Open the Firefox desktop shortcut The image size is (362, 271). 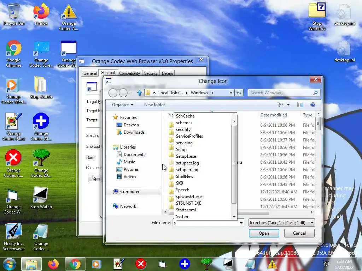pos(41,15)
